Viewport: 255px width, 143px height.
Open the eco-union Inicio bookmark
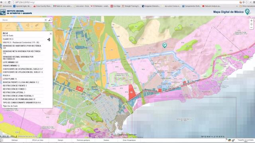81,6
